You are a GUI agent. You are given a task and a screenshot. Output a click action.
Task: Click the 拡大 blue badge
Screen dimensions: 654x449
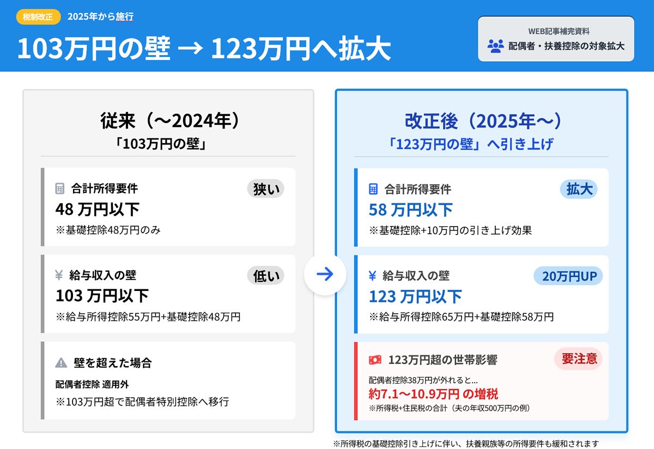579,189
